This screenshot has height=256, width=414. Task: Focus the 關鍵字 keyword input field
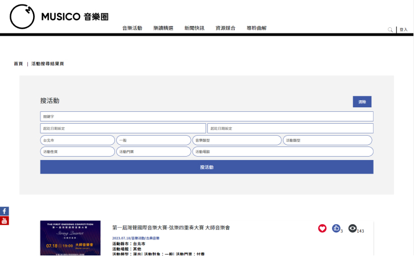(x=207, y=116)
